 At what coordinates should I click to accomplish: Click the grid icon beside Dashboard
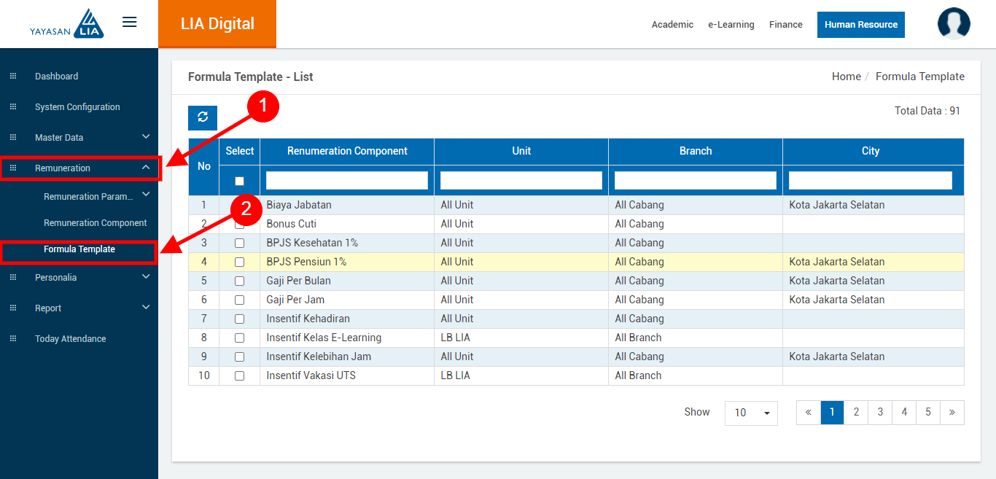(12, 77)
